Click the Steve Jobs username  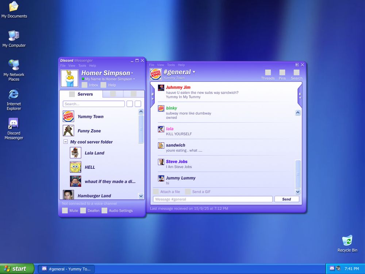pos(177,161)
